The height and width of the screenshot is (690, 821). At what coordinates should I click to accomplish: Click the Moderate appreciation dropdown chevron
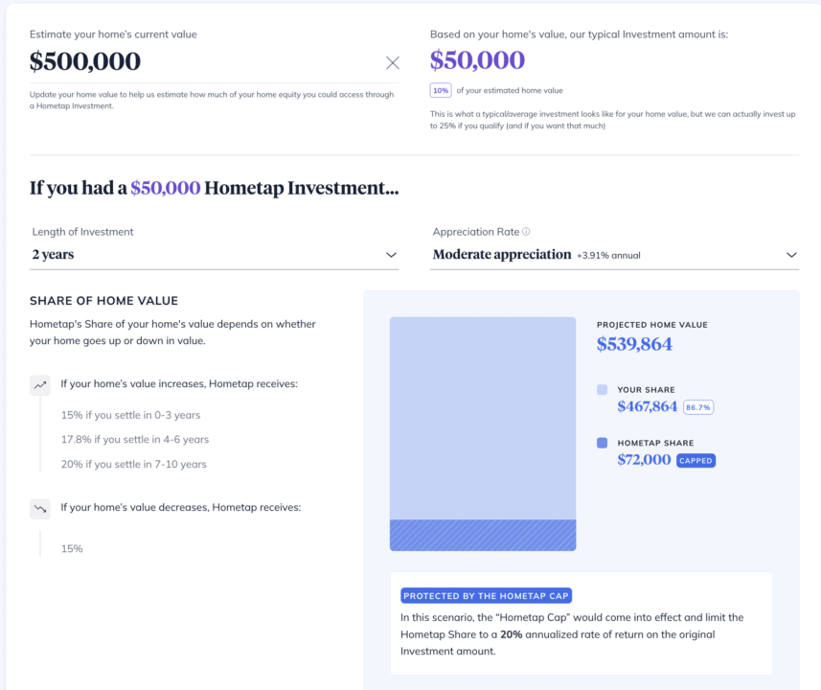[x=791, y=255]
